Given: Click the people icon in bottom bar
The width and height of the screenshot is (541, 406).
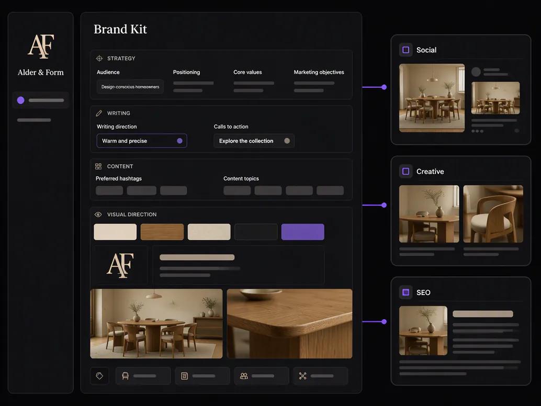Looking at the screenshot, I should coord(244,376).
